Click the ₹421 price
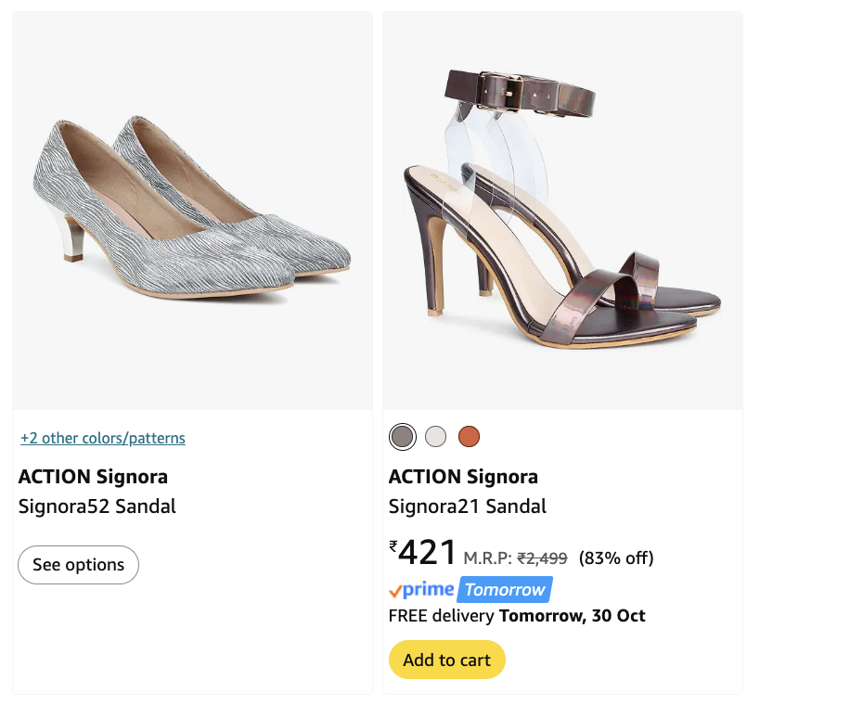Image resolution: width=863 pixels, height=718 pixels. click(x=427, y=554)
